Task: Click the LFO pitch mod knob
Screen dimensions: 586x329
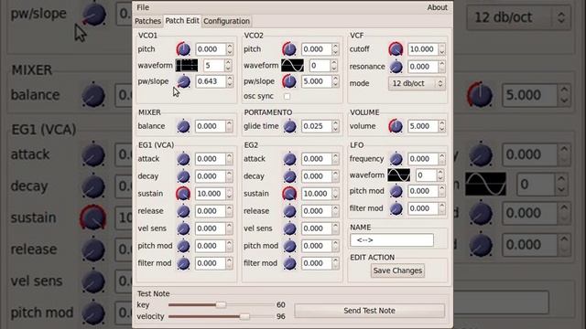Action: pos(396,191)
